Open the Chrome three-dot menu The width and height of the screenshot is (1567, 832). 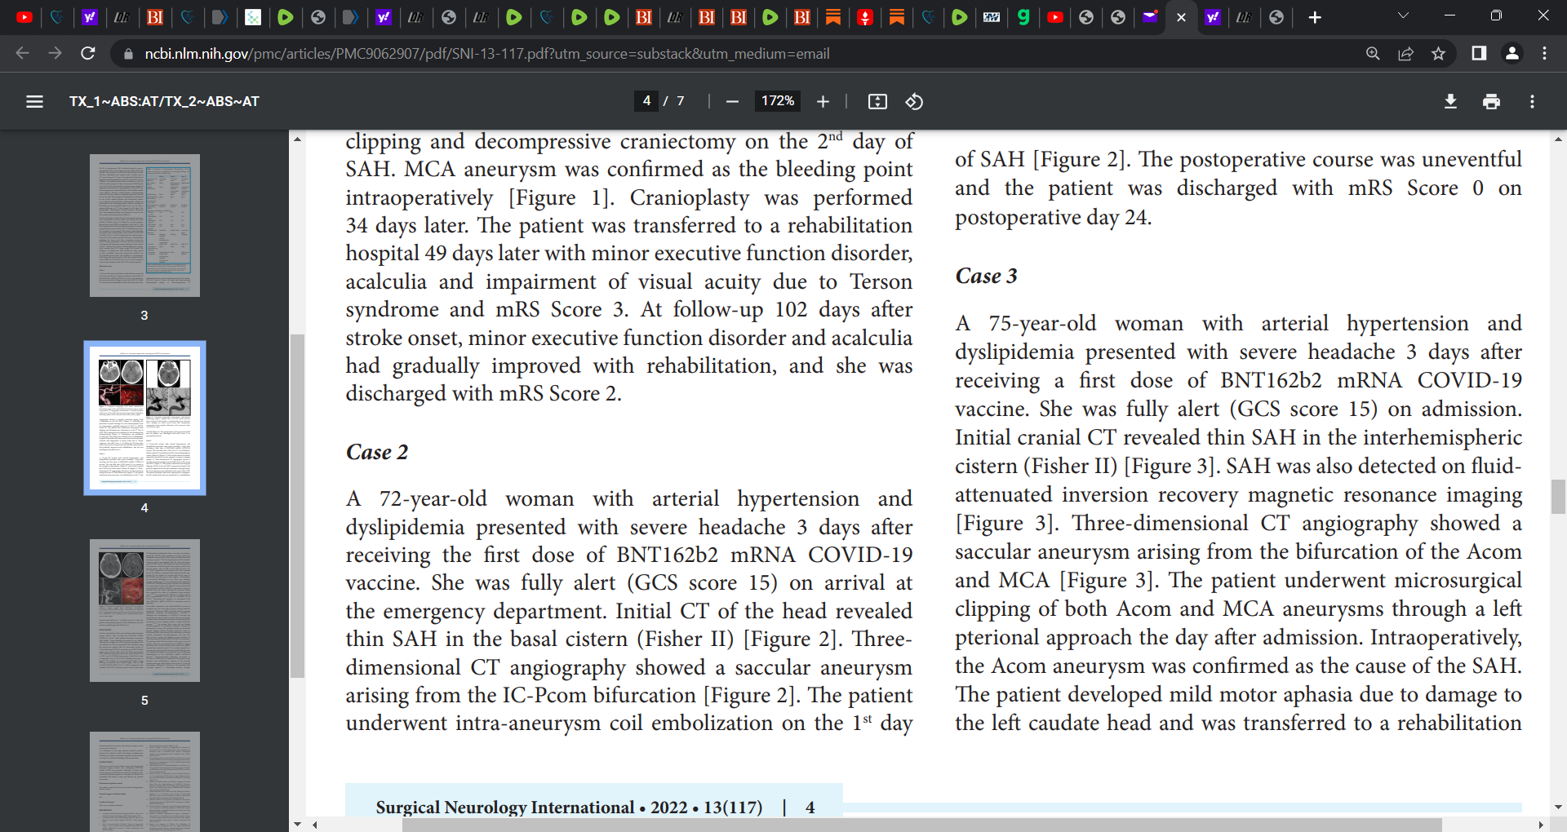tap(1544, 53)
